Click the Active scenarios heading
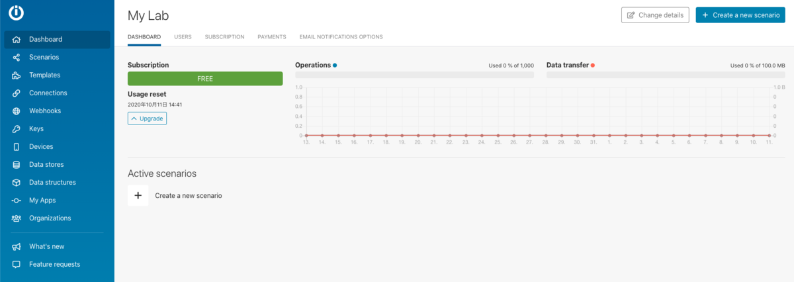Viewport: 794px width, 282px height. coord(162,173)
